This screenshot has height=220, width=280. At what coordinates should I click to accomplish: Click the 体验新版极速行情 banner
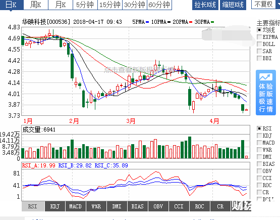tap(266, 93)
